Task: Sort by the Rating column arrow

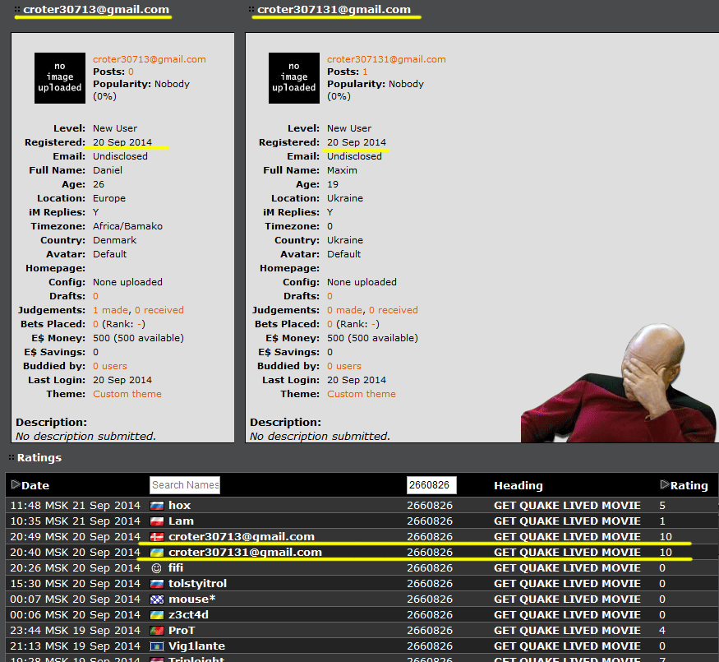Action: [x=665, y=485]
